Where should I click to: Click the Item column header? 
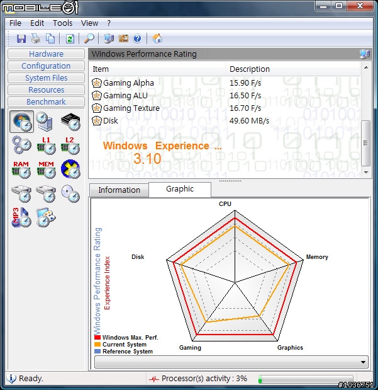coord(157,69)
